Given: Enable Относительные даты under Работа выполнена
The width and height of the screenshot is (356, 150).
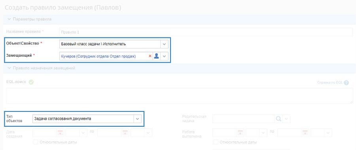Looking at the screenshot, I should (x=216, y=142).
